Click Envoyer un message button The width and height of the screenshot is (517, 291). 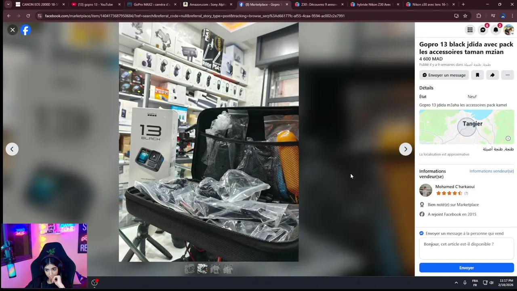click(444, 75)
